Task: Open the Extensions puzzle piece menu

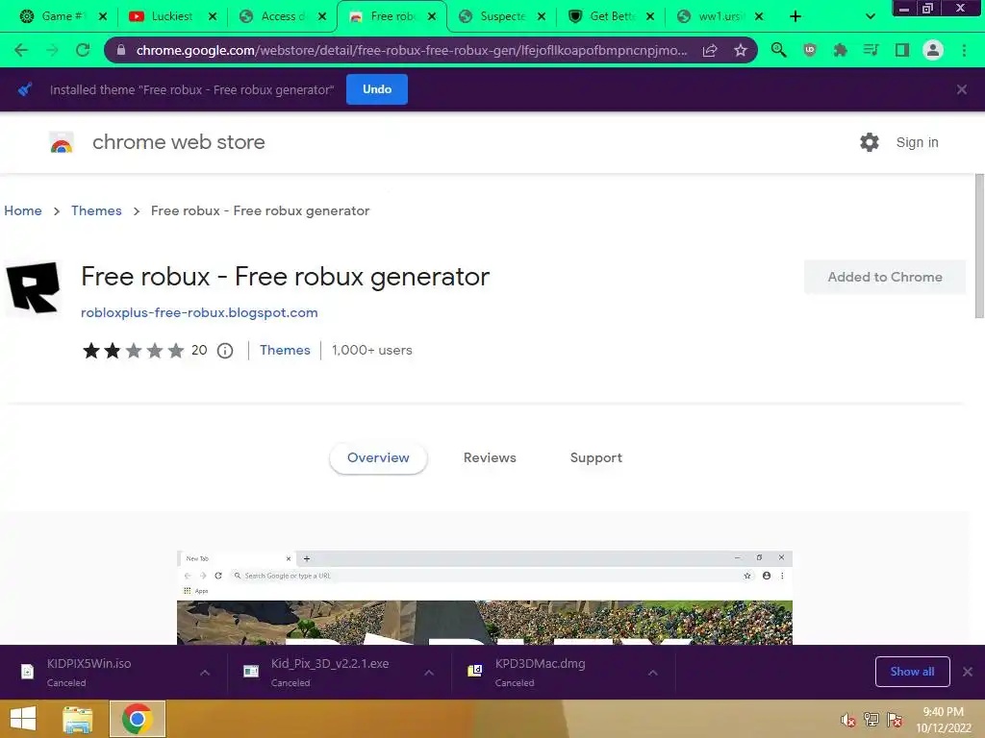Action: 840,50
